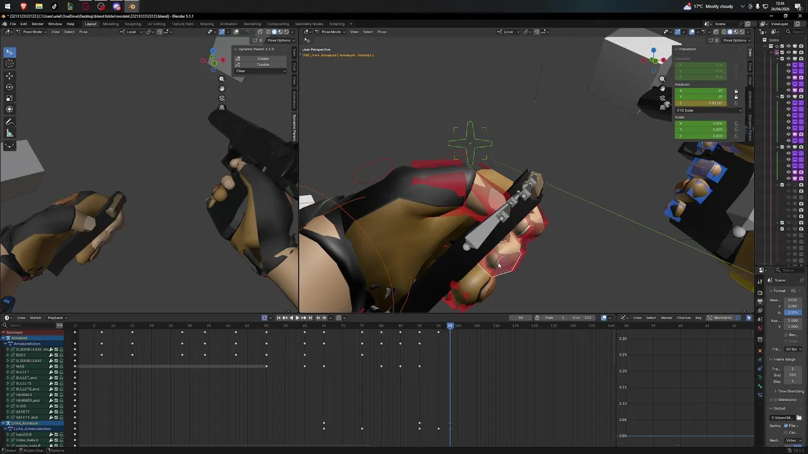Toggle Normalize in graph editor header
The height and width of the screenshot is (454, 808).
[720, 318]
